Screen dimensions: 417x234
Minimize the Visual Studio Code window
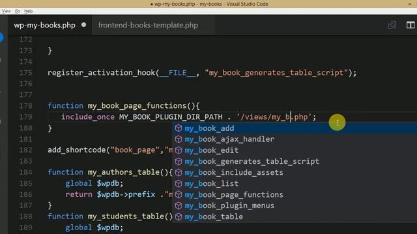point(410,4)
